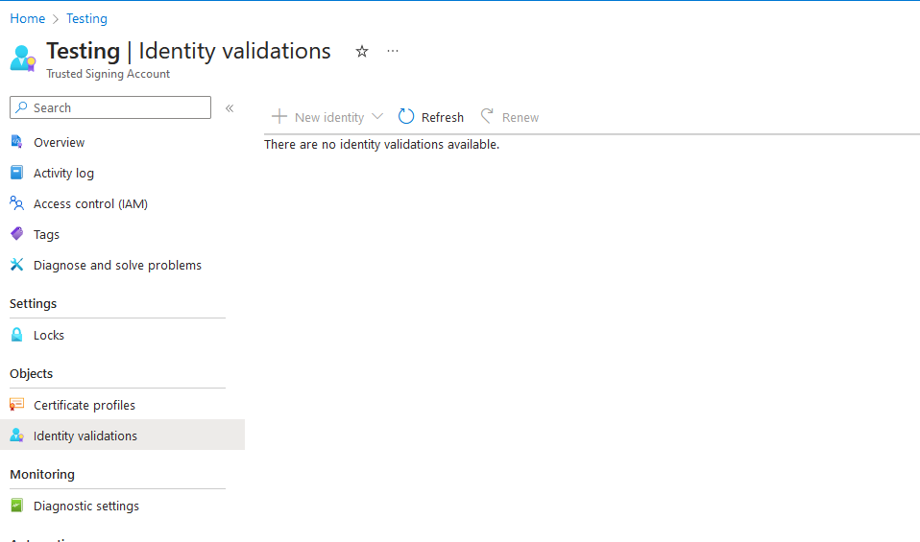Click the Overview icon in sidebar
920x542 pixels.
pos(17,142)
